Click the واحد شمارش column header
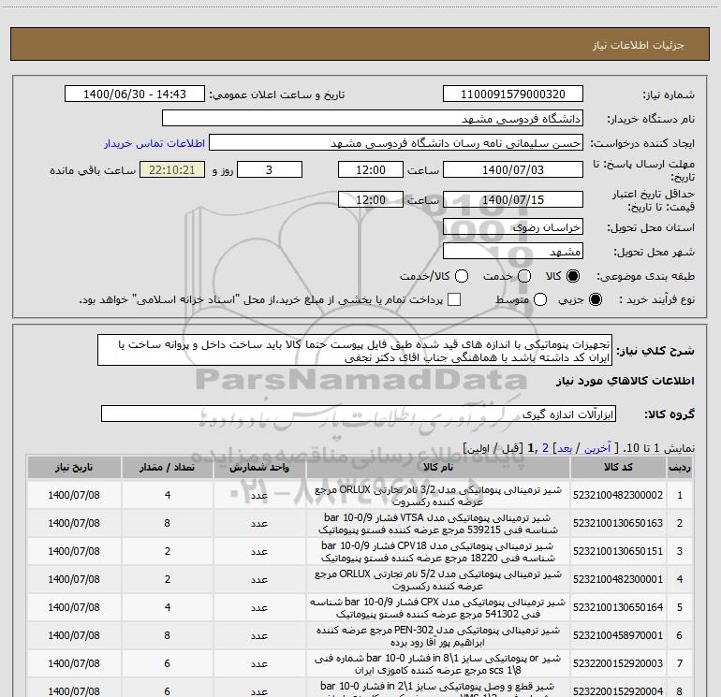The image size is (721, 697). click(x=259, y=467)
